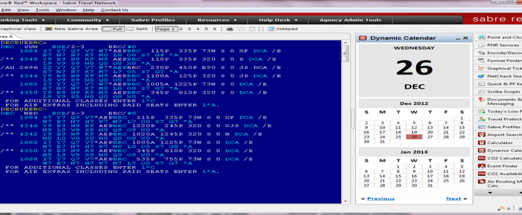Go to page 2

pos(181,29)
